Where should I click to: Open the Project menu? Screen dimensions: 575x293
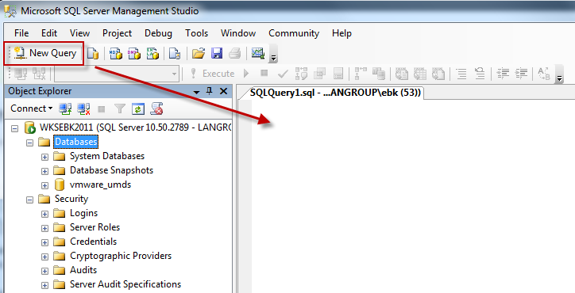(x=117, y=33)
